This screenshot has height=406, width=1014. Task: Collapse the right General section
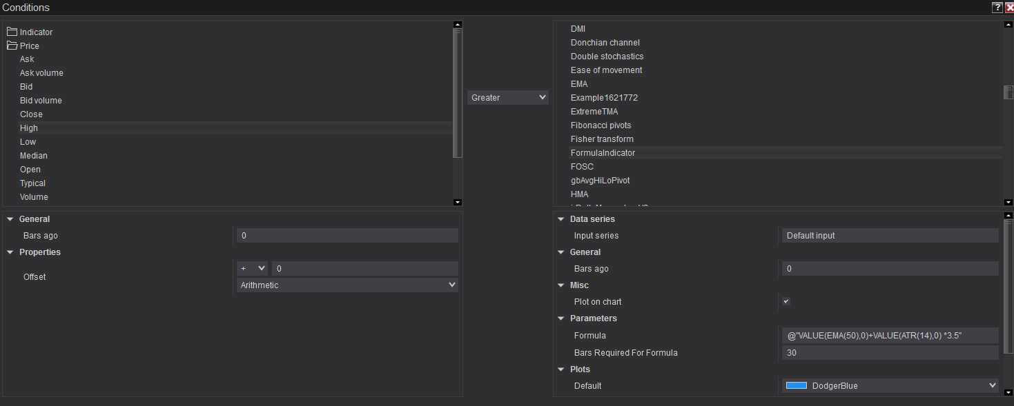561,252
